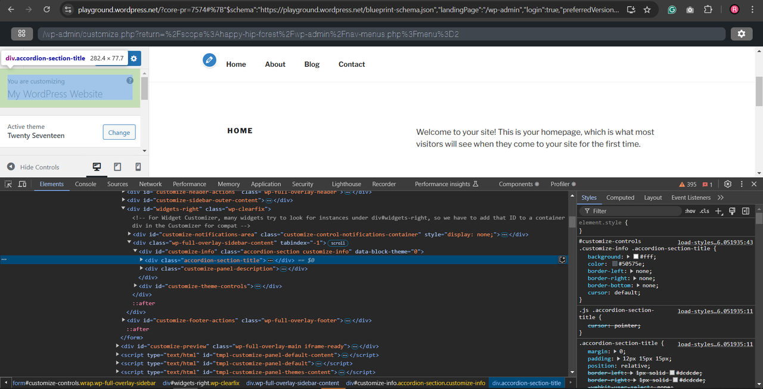Viewport: 763px width, 389px height.
Task: Open the Network tab
Action: pyautogui.click(x=150, y=184)
